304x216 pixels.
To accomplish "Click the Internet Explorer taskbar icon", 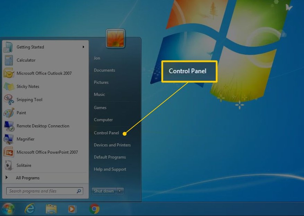I will coord(30,209).
